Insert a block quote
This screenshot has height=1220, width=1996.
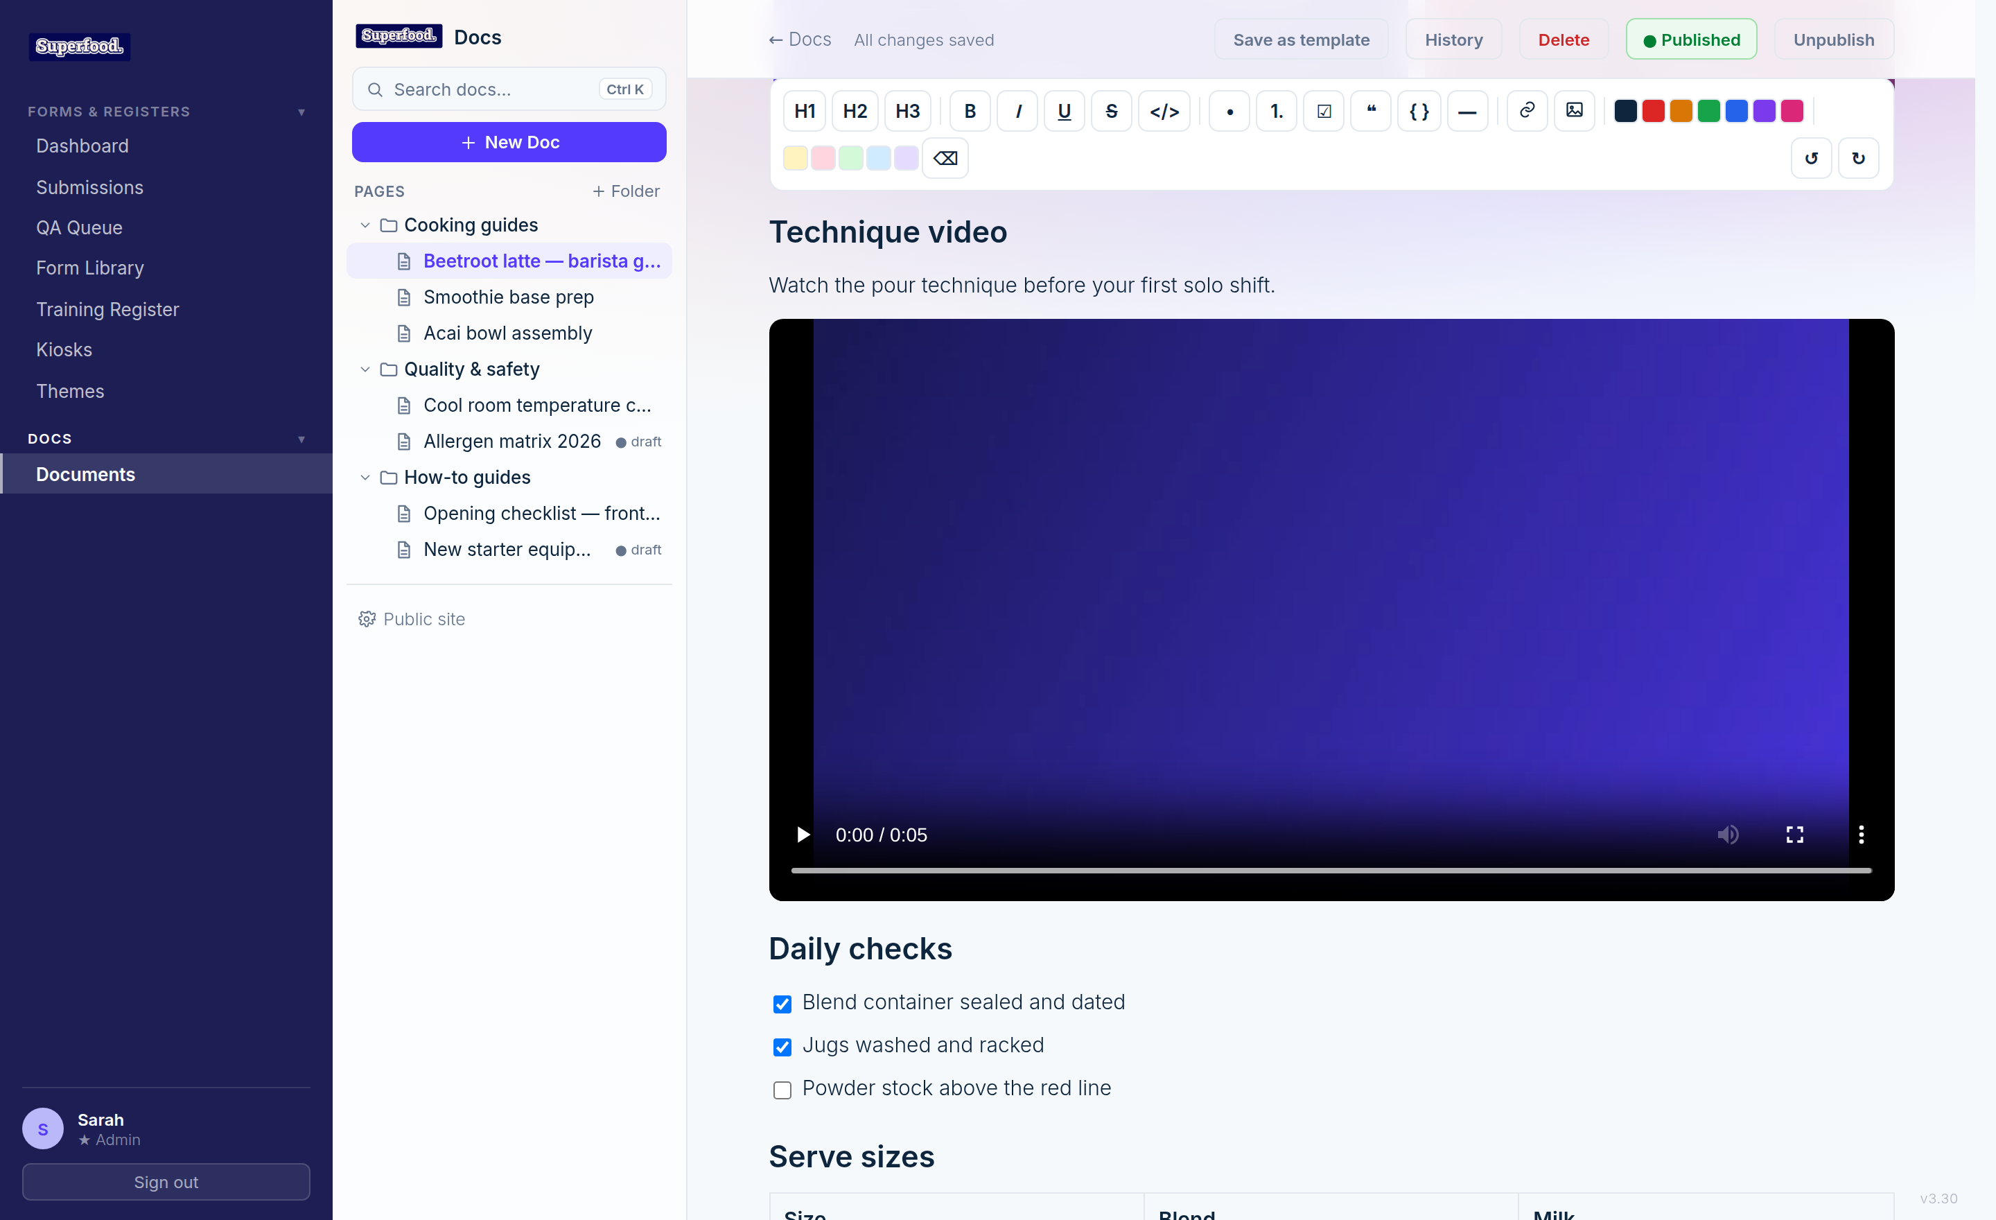click(x=1371, y=111)
